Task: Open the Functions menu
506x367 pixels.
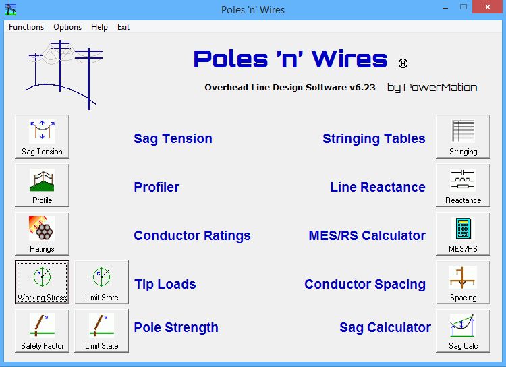Action: [x=26, y=27]
